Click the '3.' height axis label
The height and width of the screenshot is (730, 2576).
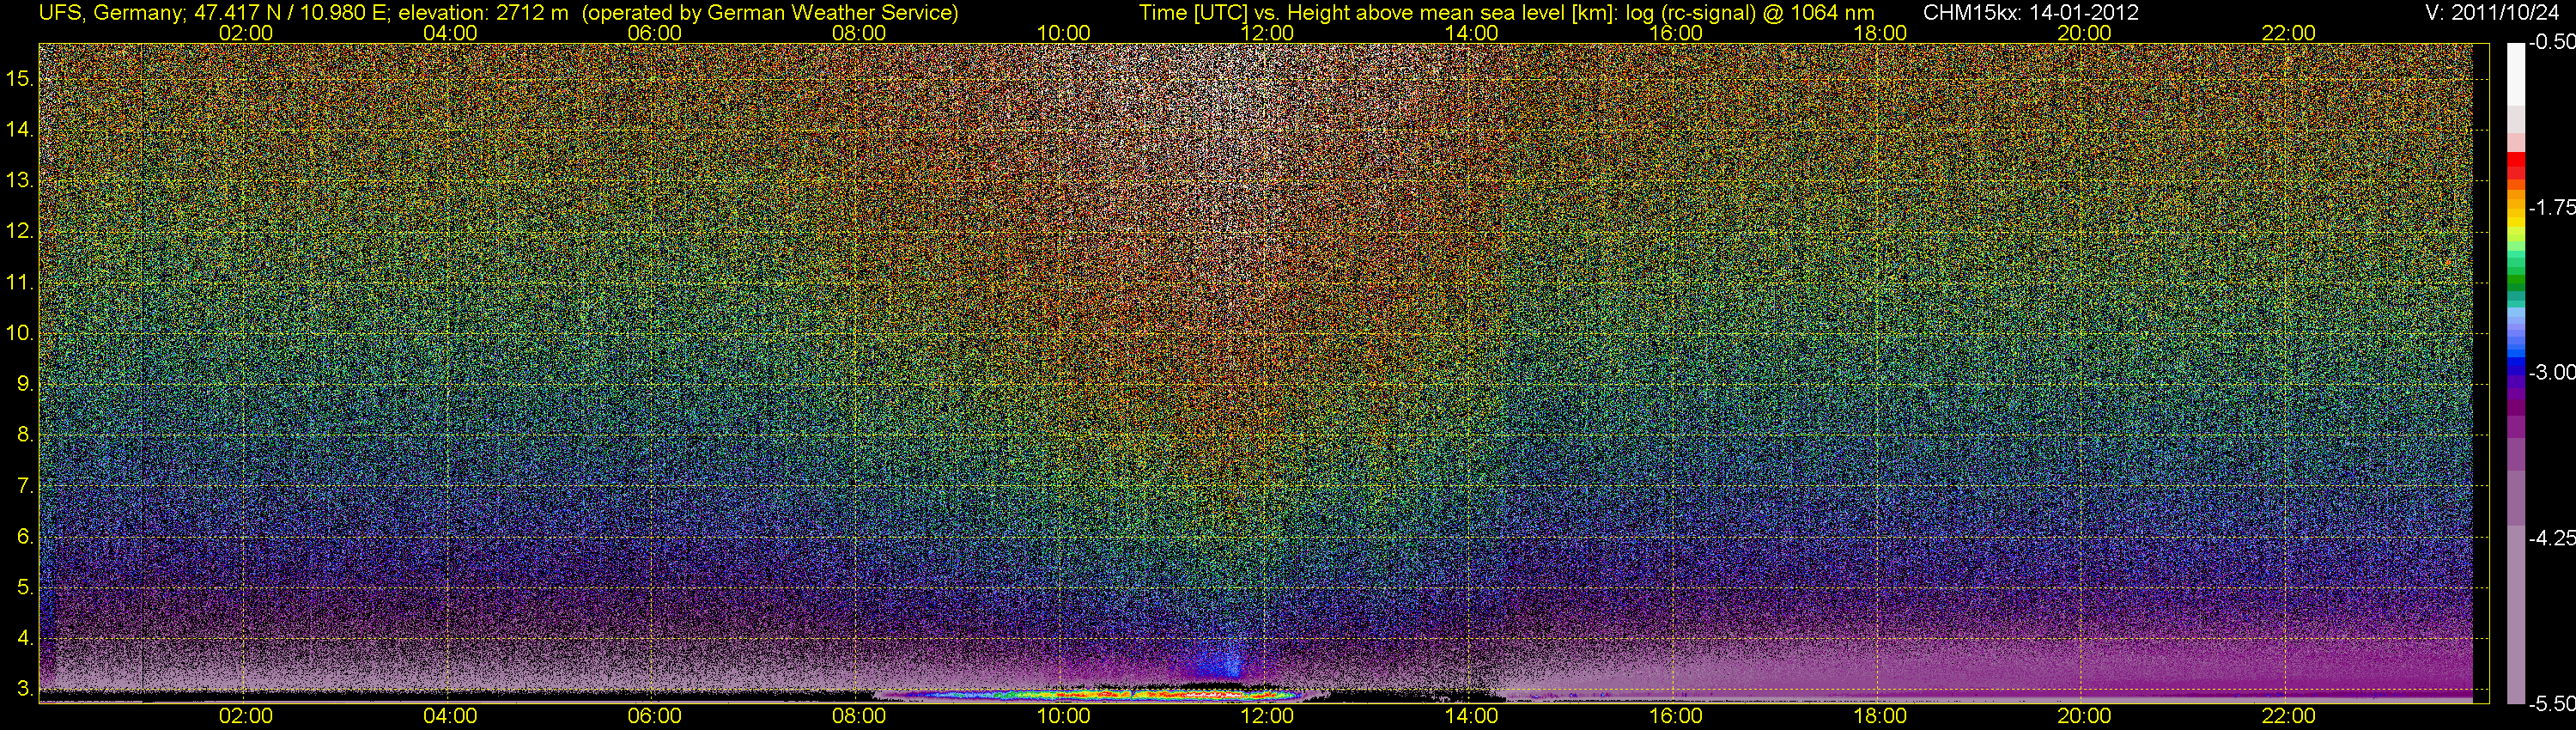click(24, 689)
